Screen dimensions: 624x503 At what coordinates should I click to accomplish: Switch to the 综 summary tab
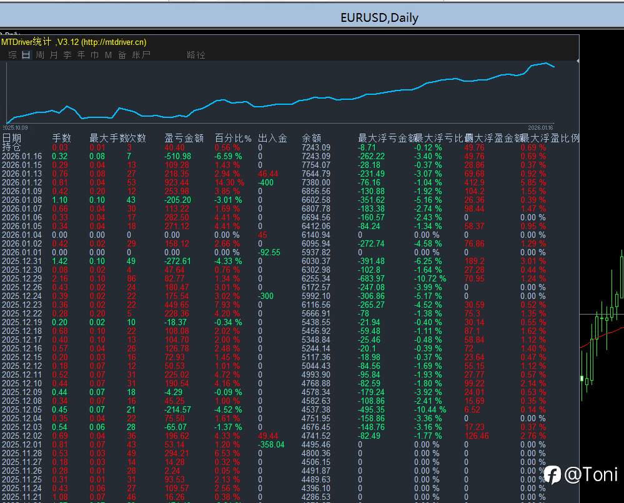[12, 55]
